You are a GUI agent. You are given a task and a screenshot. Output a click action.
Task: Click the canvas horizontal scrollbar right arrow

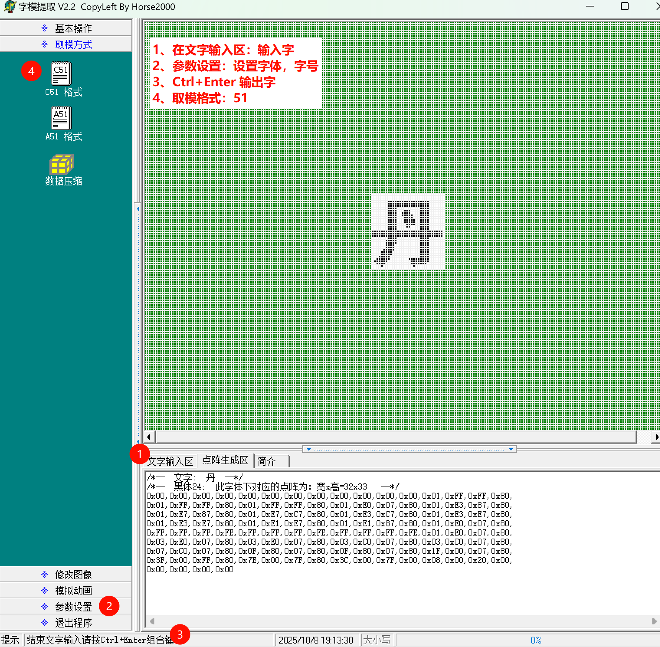point(656,437)
